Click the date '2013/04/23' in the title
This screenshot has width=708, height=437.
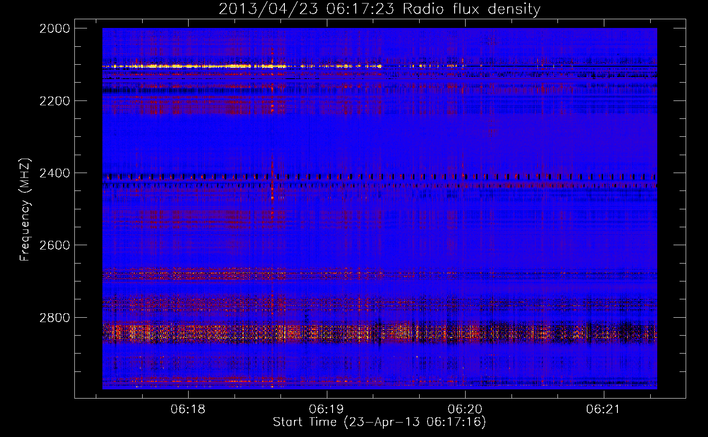pos(268,9)
